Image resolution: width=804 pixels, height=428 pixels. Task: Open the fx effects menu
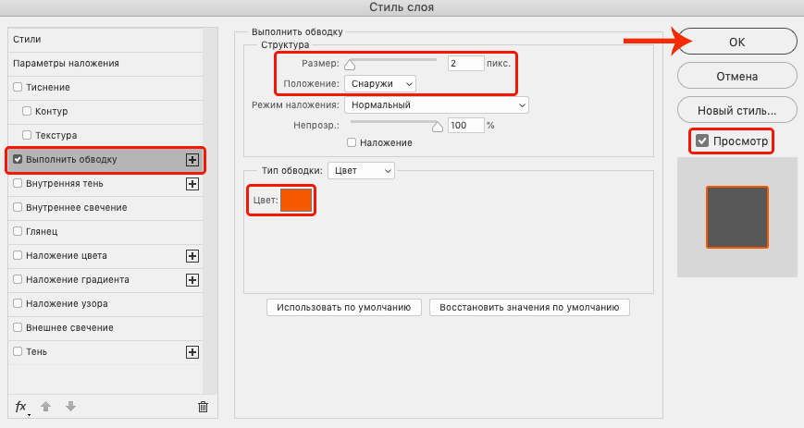(x=21, y=407)
